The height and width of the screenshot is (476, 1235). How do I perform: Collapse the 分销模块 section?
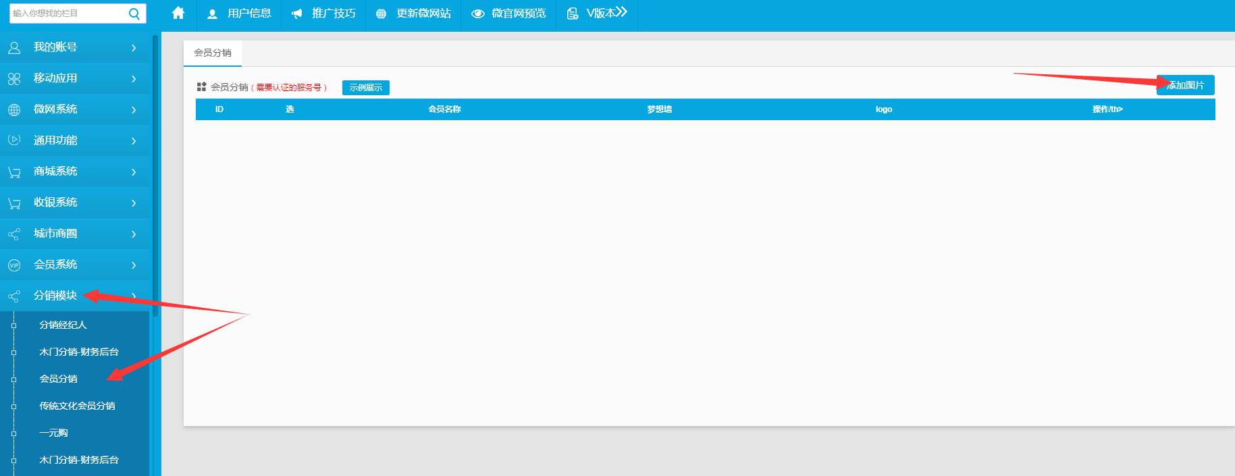click(x=134, y=296)
